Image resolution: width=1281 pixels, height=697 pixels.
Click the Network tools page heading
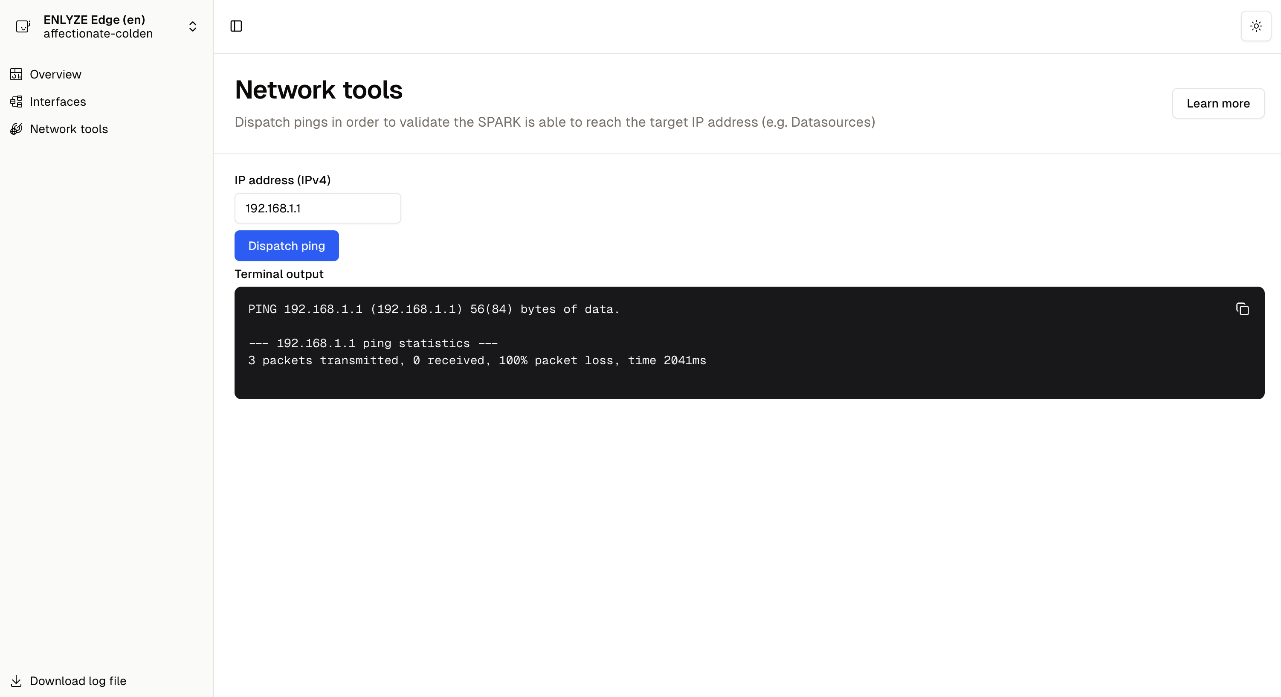[318, 90]
